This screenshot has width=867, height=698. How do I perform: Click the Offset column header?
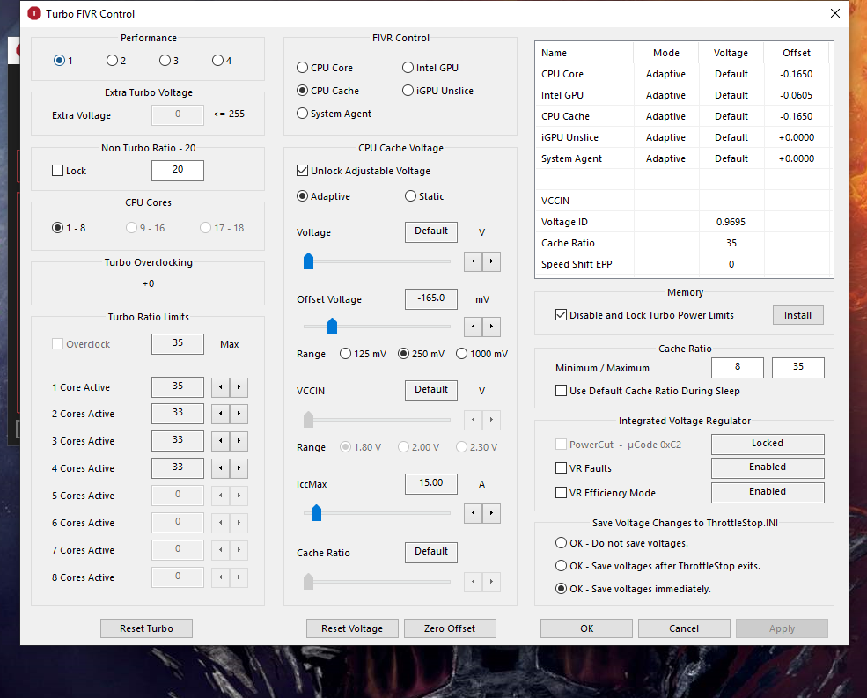(797, 53)
